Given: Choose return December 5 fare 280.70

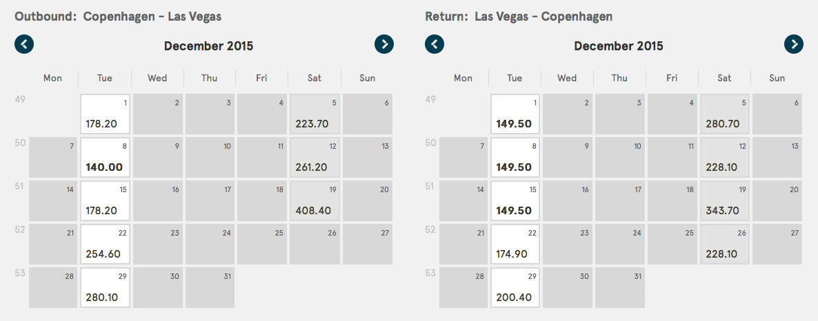Looking at the screenshot, I should point(725,114).
